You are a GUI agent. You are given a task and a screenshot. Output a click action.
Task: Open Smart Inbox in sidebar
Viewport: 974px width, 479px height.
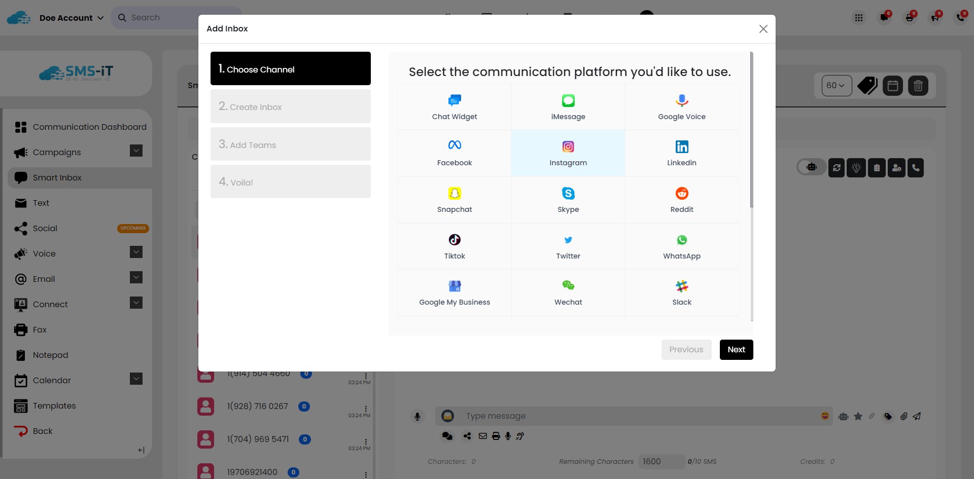(80, 178)
